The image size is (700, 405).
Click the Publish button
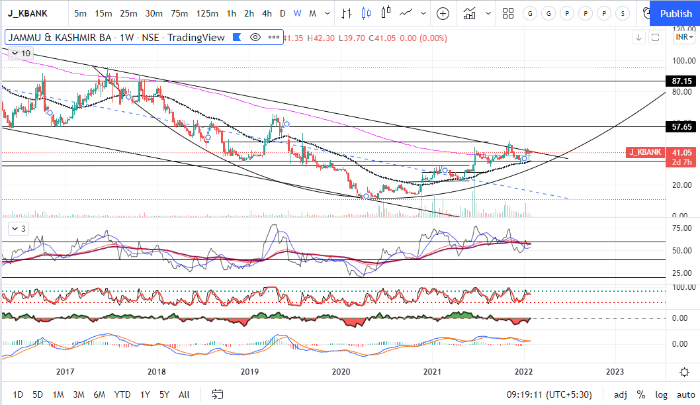click(676, 13)
